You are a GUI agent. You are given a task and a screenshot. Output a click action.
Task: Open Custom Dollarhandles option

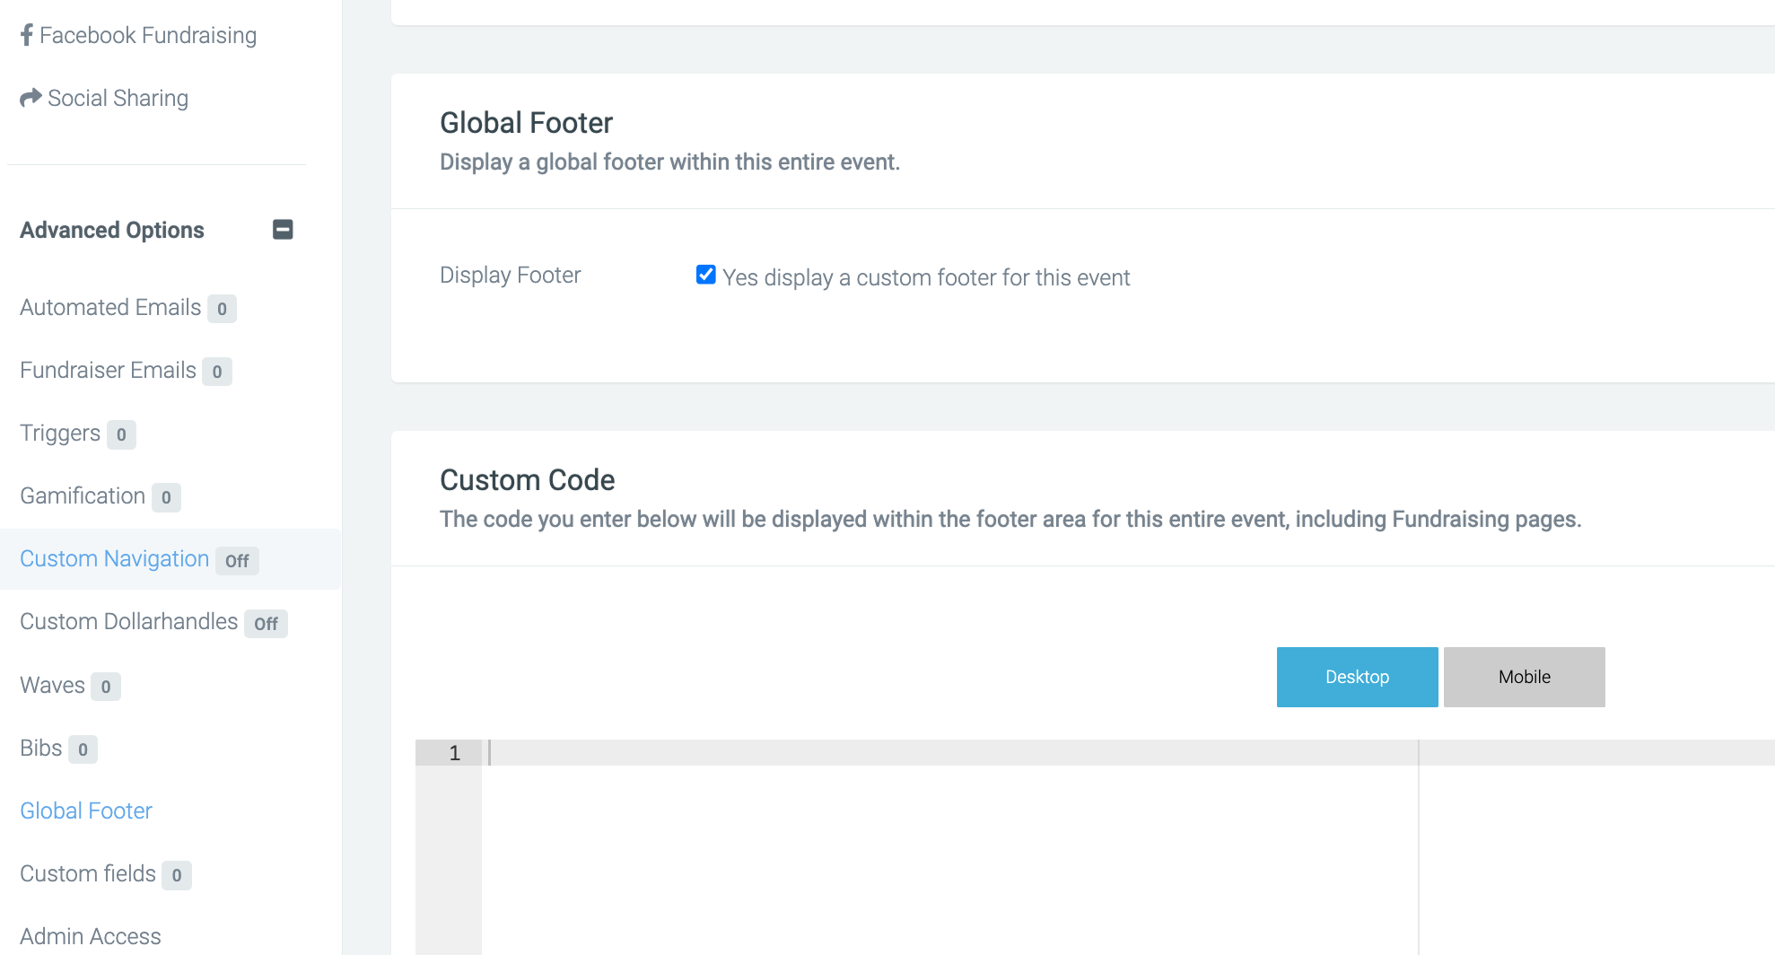coord(128,621)
